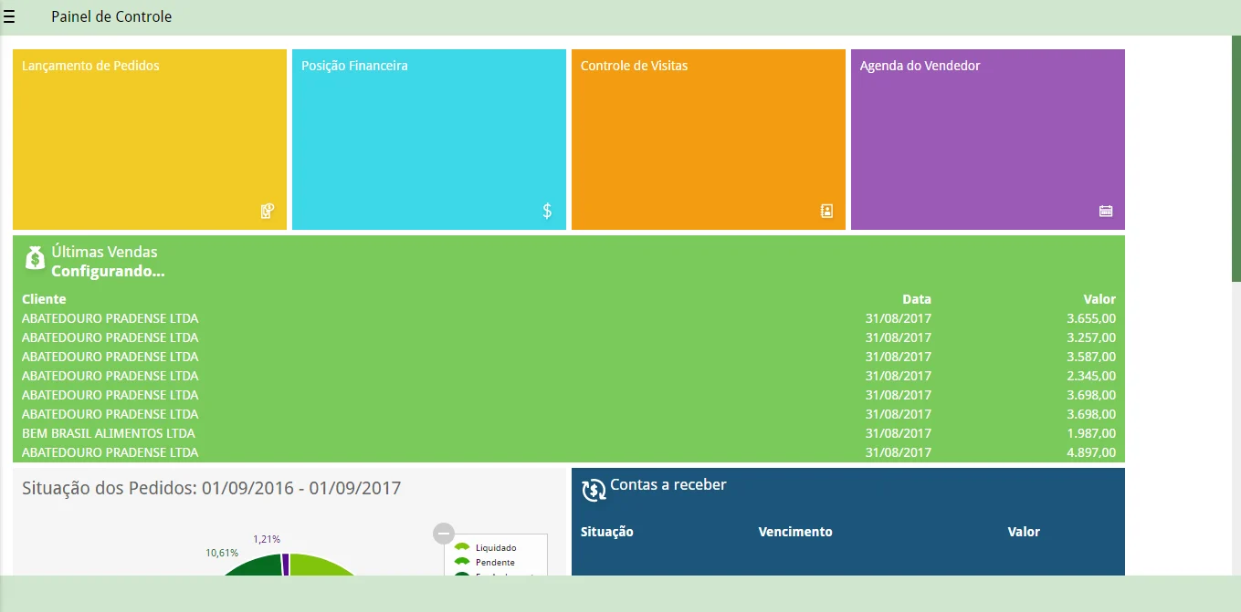Click the Data column header in Últimas Vendas
The image size is (1241, 612).
tap(917, 299)
